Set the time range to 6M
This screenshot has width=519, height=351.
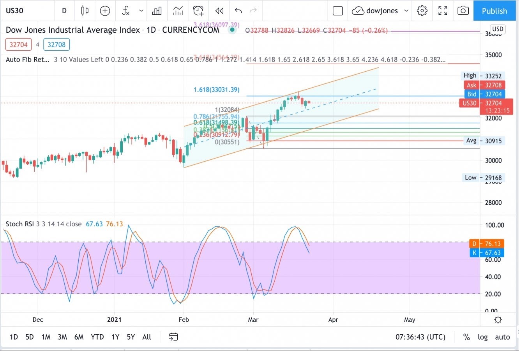(79, 337)
